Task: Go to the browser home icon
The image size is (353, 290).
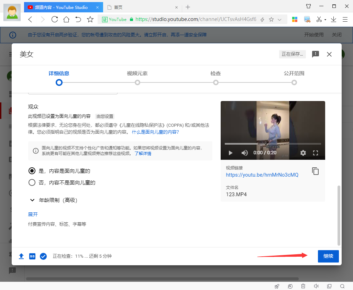Action: click(x=66, y=19)
